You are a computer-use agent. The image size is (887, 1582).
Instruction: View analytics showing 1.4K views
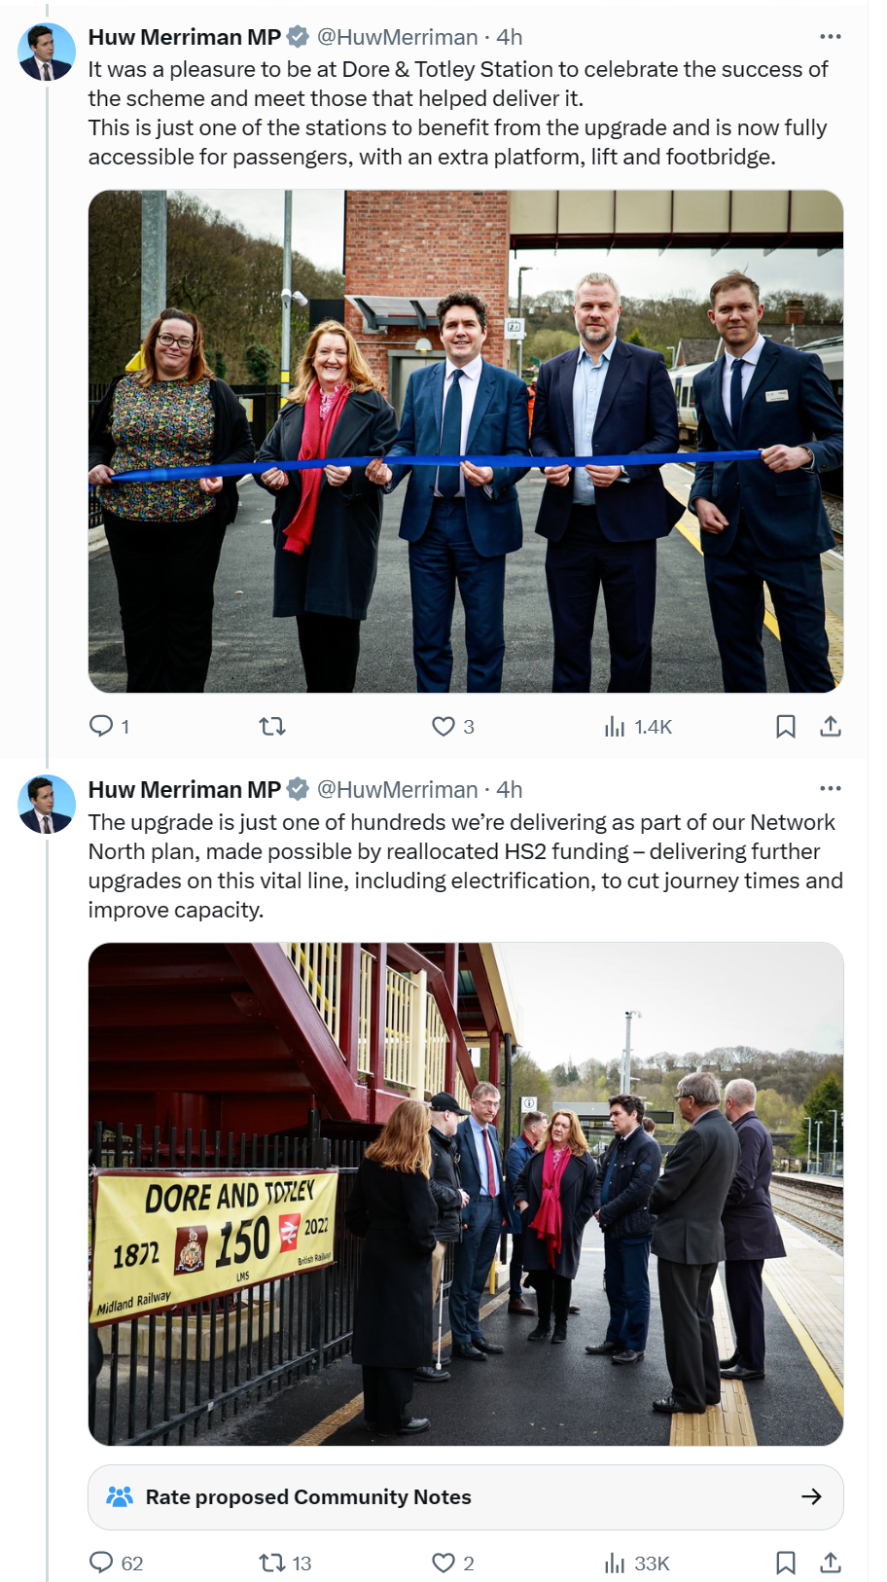coord(638,726)
